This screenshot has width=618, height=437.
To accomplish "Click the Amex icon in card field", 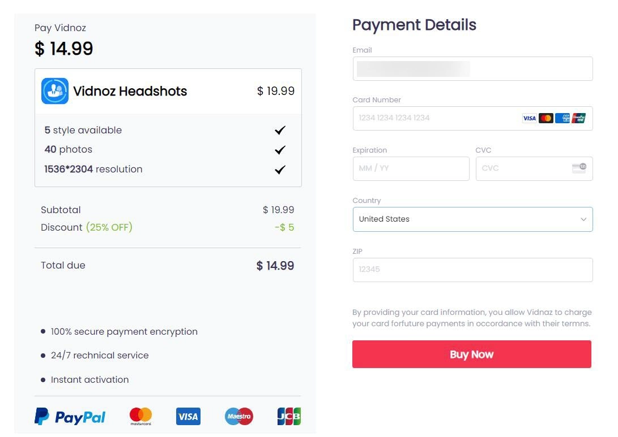I will (x=562, y=118).
